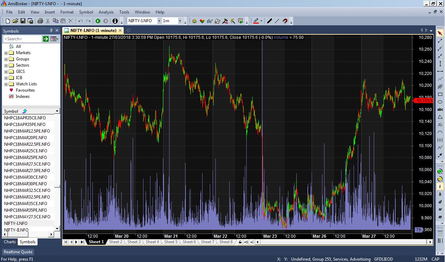The image size is (445, 262).
Task: Close the Symbols panel
Action: point(57,31)
